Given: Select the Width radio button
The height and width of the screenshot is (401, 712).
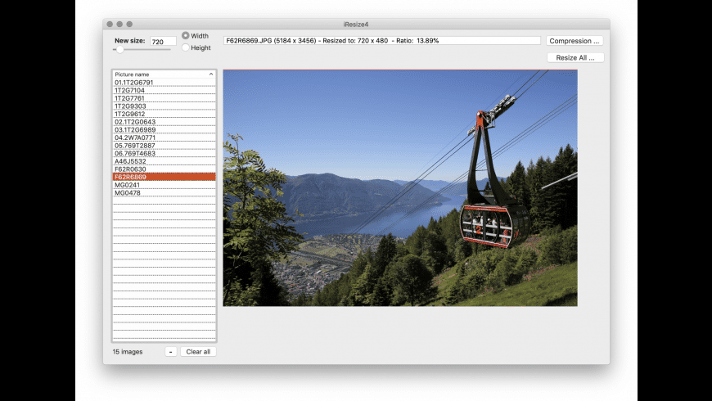Looking at the screenshot, I should coord(186,35).
